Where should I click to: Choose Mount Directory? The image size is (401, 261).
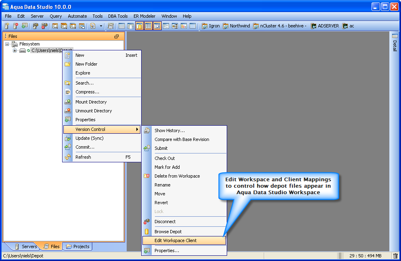pyautogui.click(x=102, y=102)
